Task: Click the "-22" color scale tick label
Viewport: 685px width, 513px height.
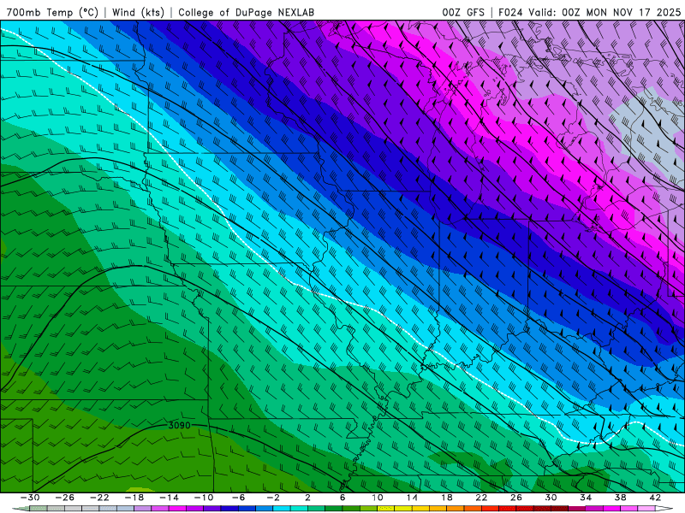Action: [99, 498]
